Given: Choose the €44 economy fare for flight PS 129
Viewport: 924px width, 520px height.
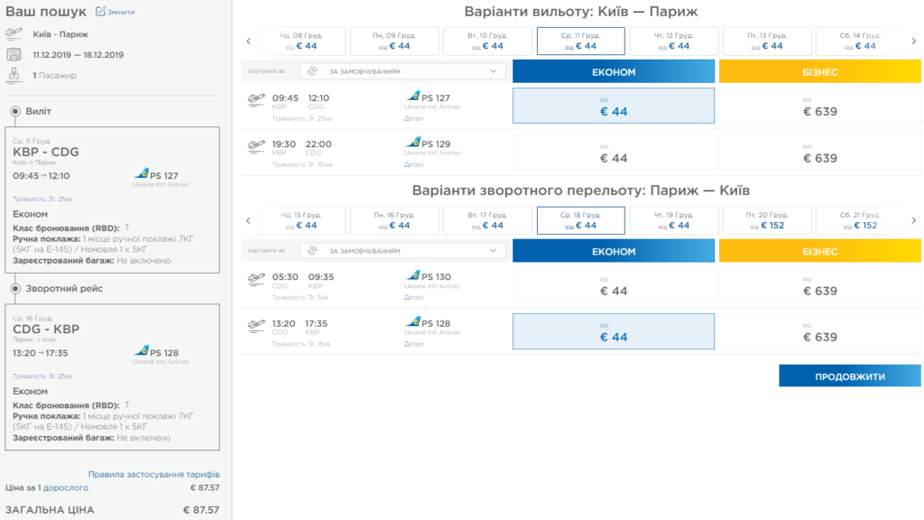Looking at the screenshot, I should point(614,153).
